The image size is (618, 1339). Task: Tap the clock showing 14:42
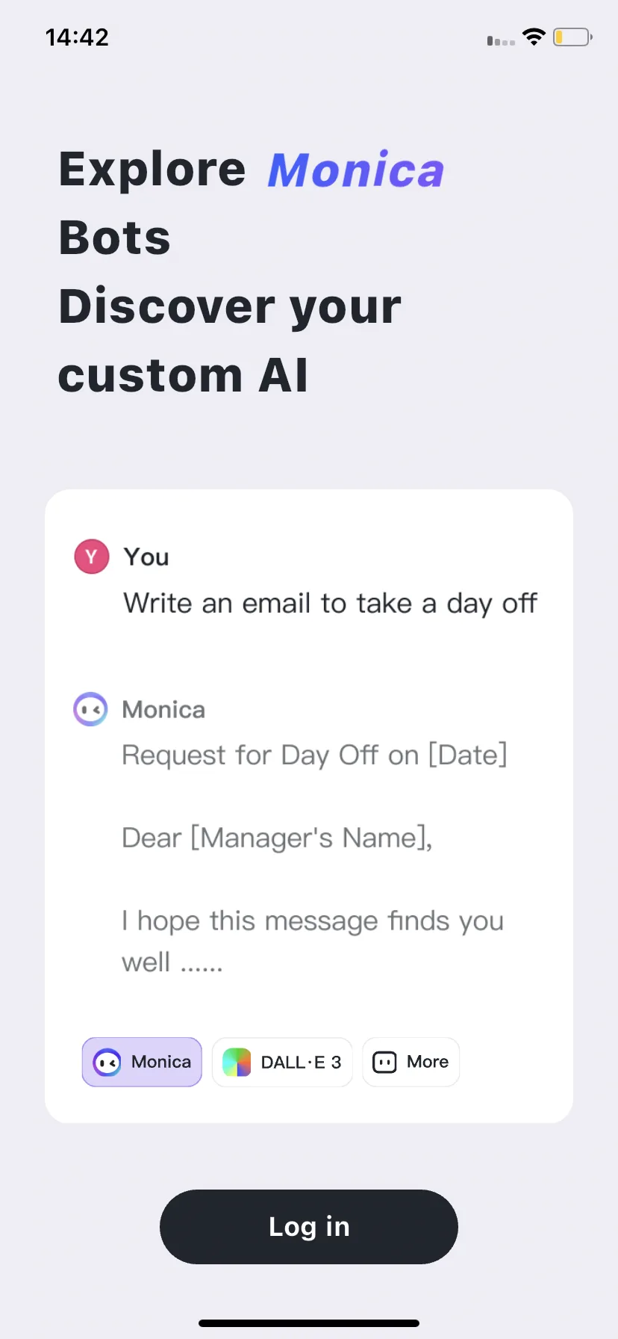coord(77,37)
